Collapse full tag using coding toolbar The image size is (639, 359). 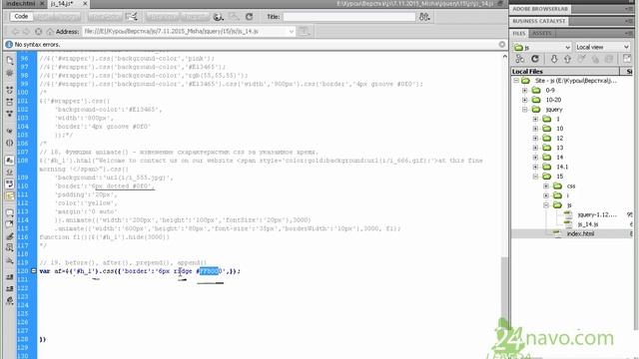10,90
